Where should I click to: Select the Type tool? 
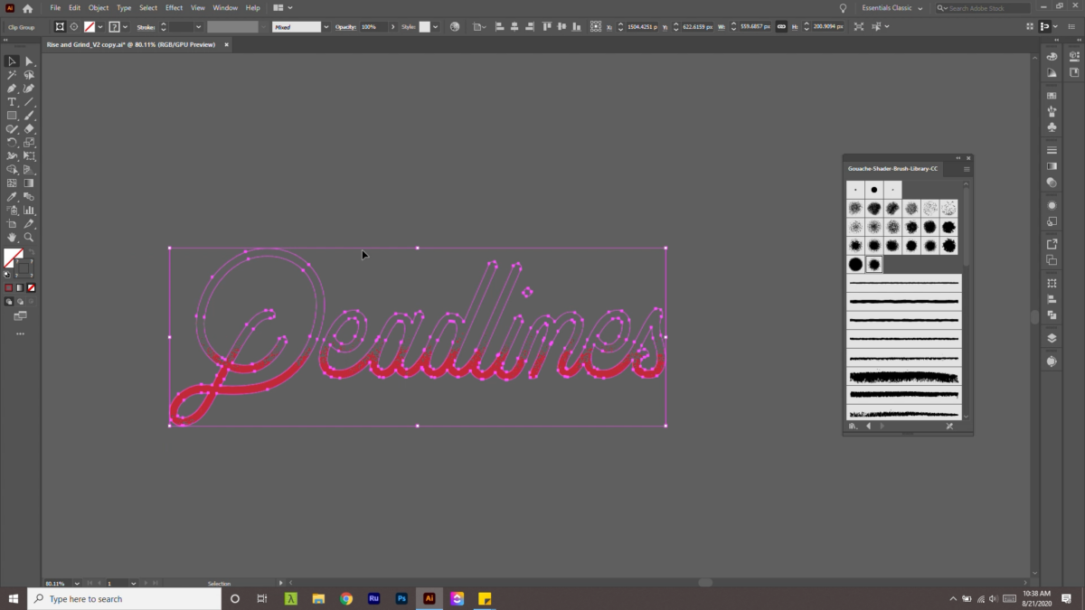12,102
